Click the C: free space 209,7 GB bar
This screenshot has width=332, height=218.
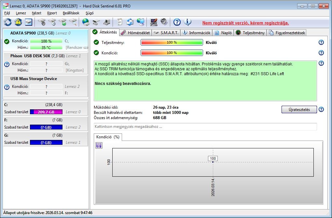(x=46, y=112)
